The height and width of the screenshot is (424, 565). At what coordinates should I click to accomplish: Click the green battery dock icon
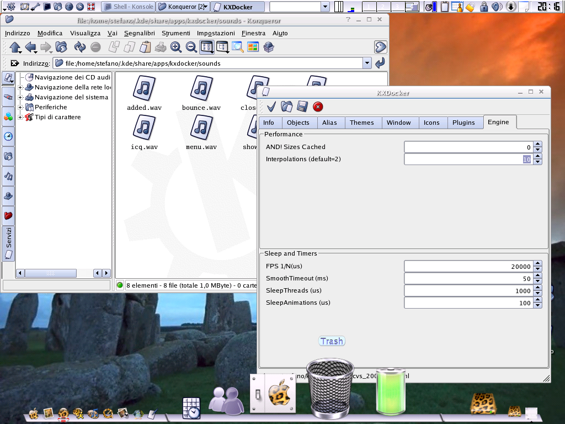coord(391,391)
